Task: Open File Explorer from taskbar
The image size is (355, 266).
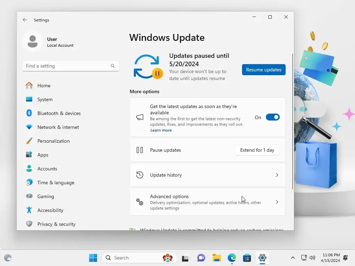Action: (216, 258)
